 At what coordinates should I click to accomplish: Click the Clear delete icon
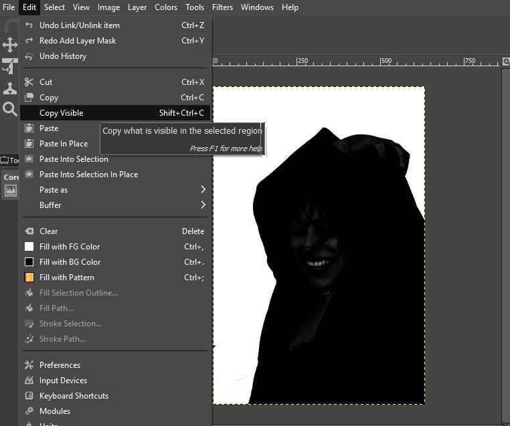[x=29, y=231]
